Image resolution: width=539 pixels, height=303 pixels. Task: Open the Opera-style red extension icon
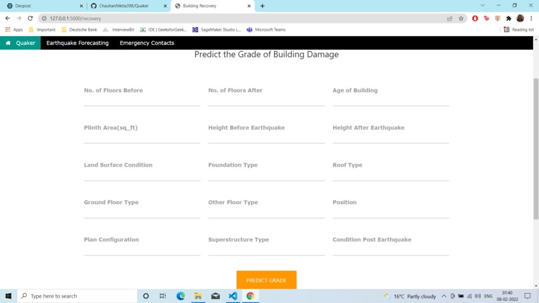475,19
